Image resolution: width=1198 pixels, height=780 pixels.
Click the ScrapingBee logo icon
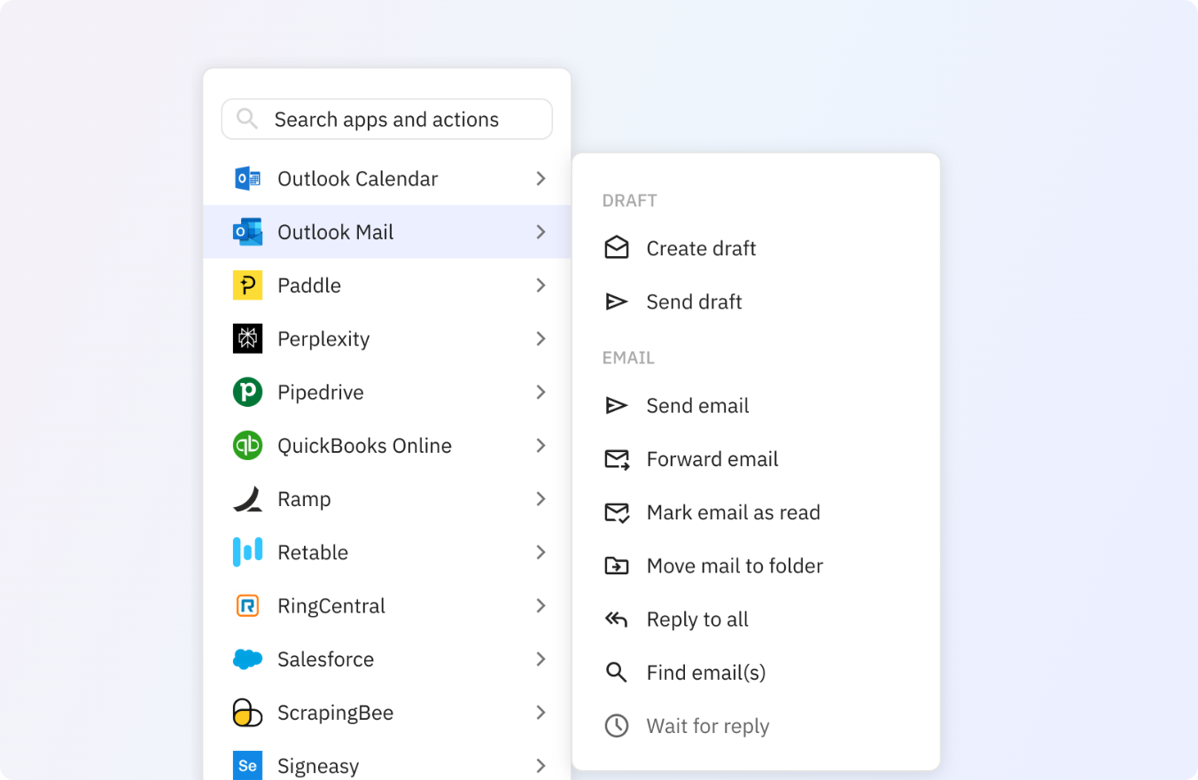247,713
